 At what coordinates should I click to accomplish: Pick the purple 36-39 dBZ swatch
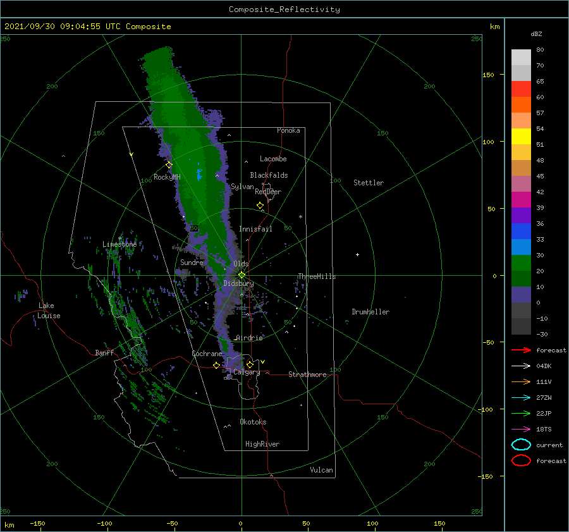pyautogui.click(x=521, y=216)
